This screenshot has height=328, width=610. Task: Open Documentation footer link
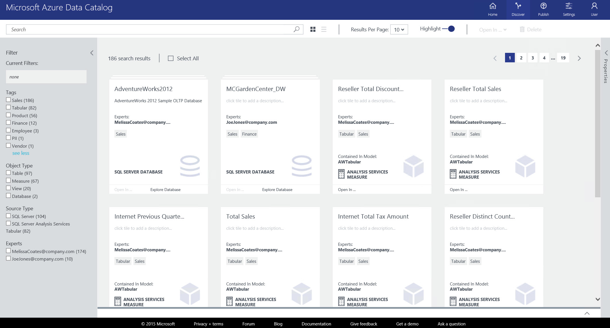point(316,324)
